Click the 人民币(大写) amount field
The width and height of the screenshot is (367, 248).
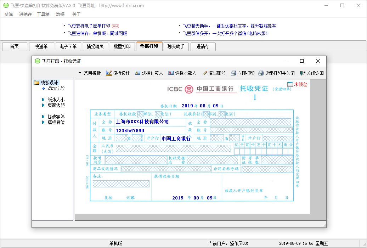click(174, 148)
